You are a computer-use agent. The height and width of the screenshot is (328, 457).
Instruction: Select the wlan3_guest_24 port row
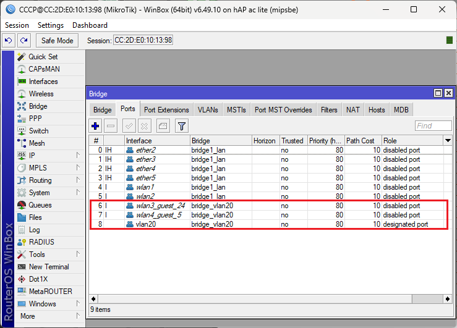(270, 206)
